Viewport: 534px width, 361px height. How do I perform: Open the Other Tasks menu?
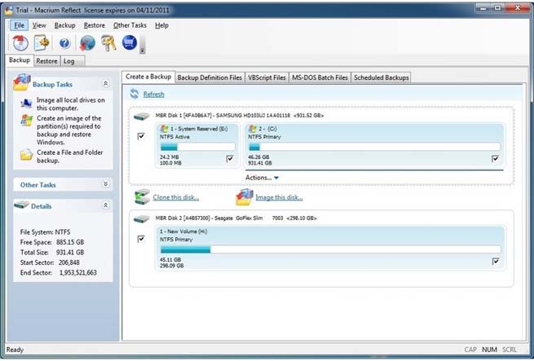(130, 25)
